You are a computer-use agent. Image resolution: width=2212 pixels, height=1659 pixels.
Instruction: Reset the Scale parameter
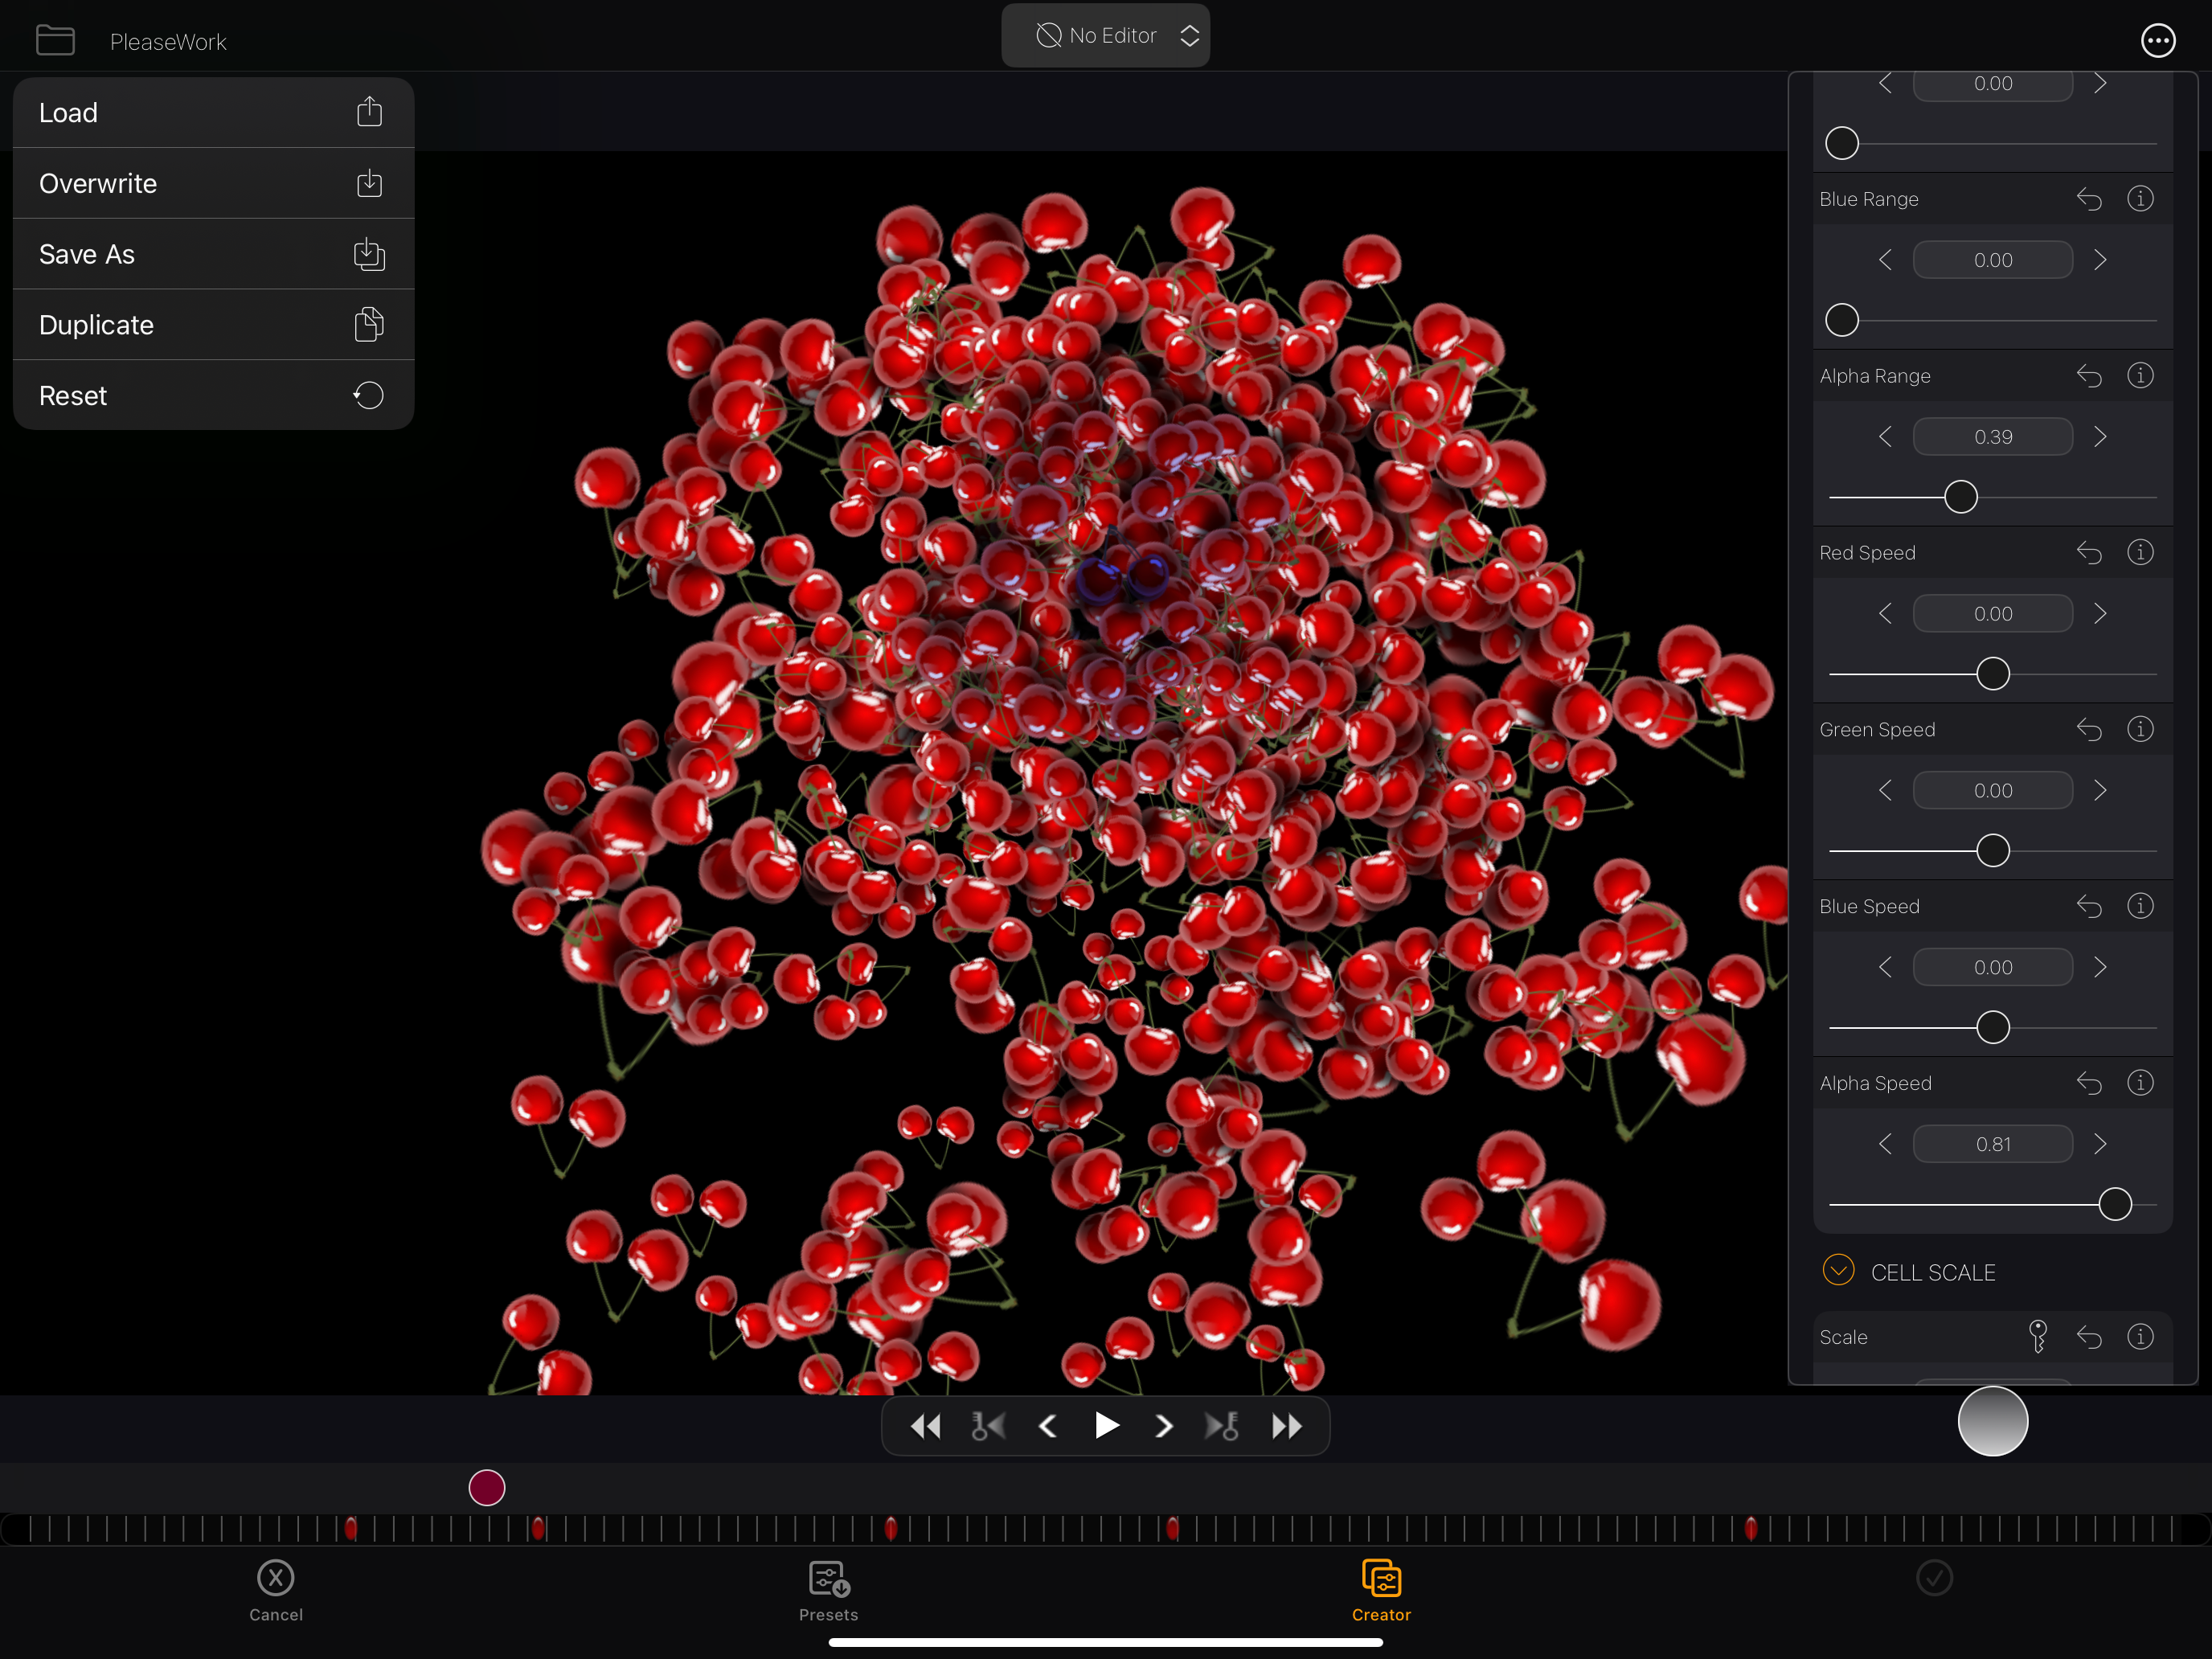pos(2089,1337)
